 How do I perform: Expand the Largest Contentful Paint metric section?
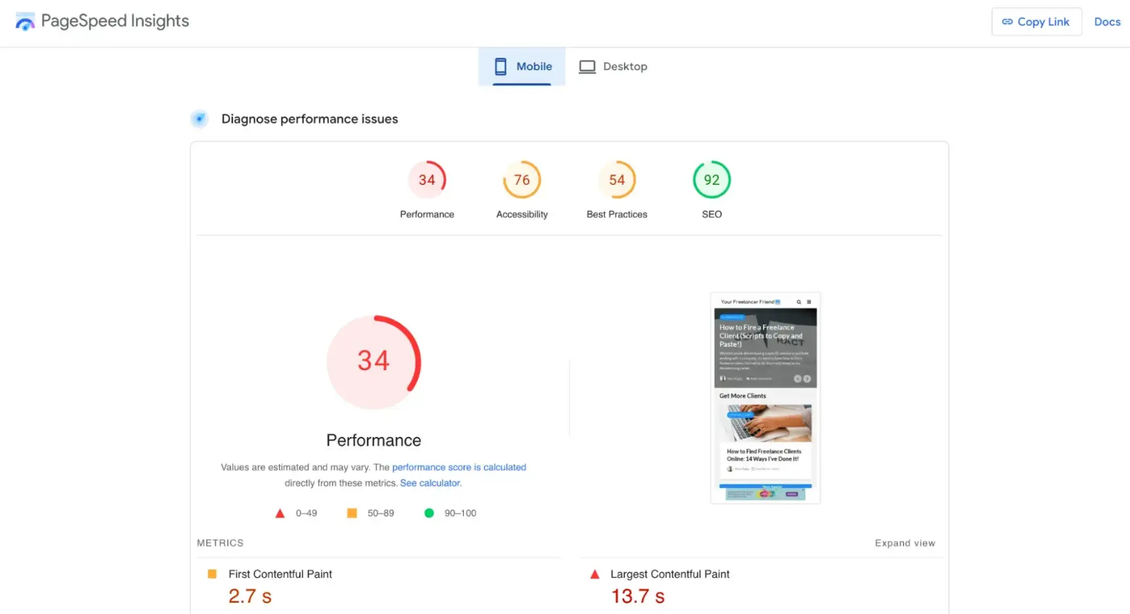669,573
